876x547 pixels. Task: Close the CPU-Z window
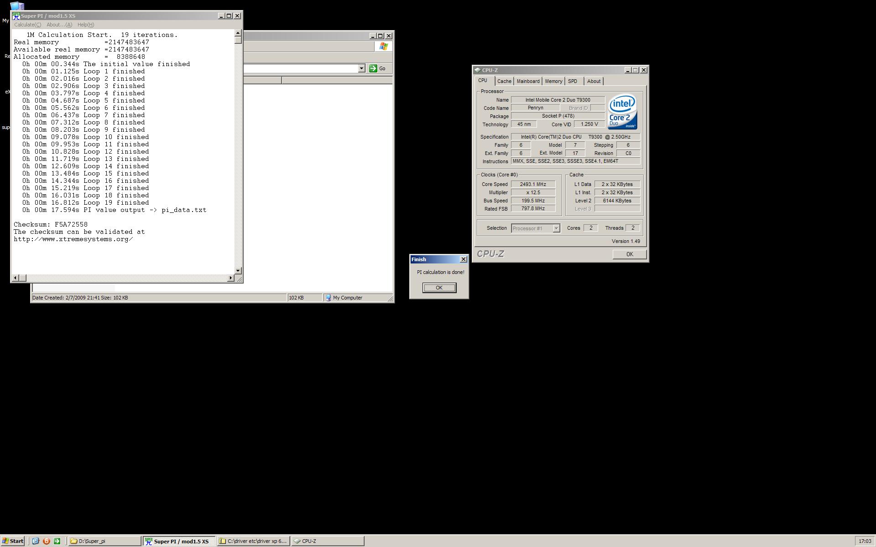point(644,70)
